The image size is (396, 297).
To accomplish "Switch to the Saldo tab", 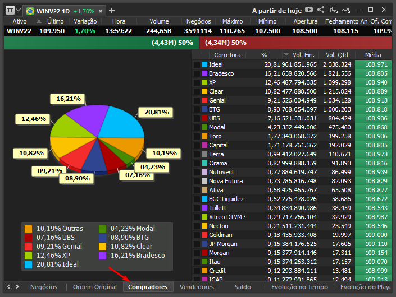I will [243, 287].
